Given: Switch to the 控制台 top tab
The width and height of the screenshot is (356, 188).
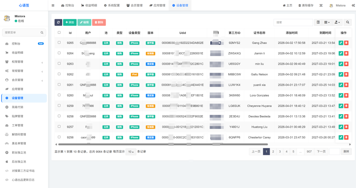Looking at the screenshot, I should pos(68,6).
